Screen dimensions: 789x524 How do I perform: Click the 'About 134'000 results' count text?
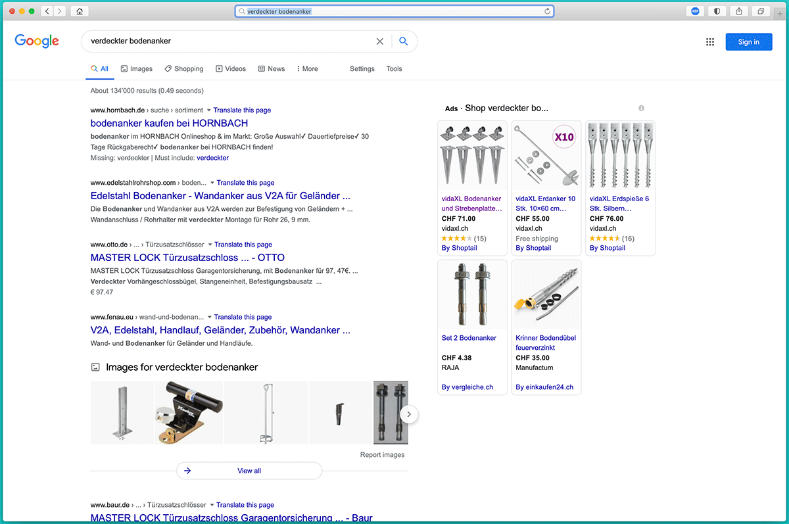coord(147,91)
